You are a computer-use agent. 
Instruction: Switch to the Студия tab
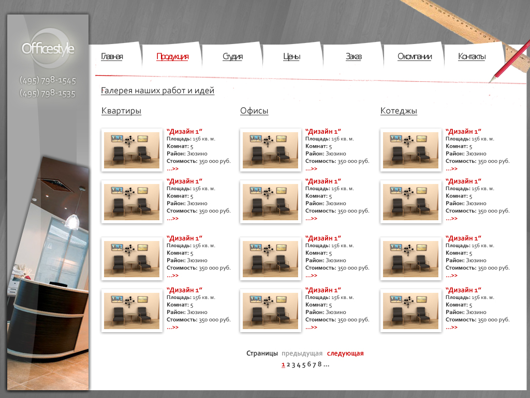click(232, 56)
